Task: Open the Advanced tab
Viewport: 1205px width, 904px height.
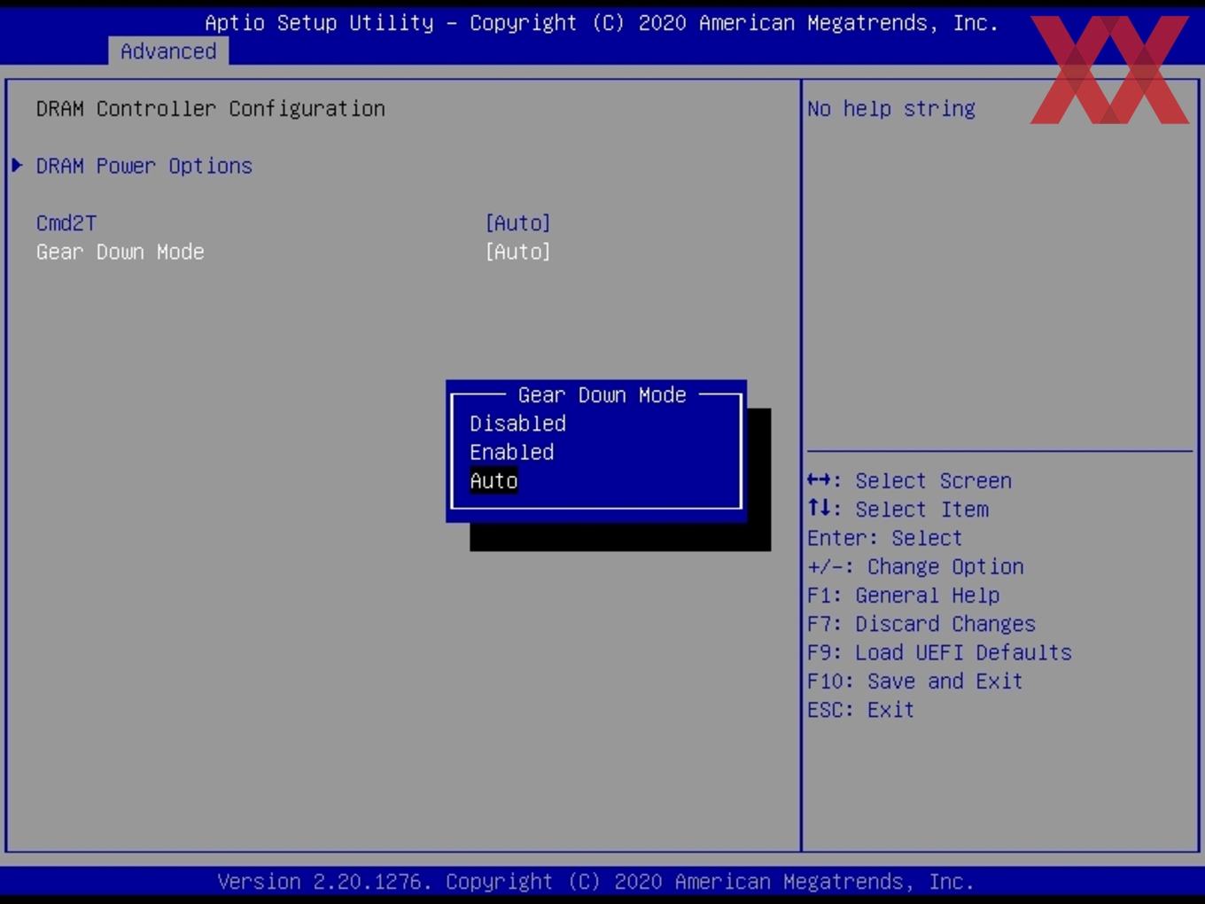Action: tap(168, 51)
